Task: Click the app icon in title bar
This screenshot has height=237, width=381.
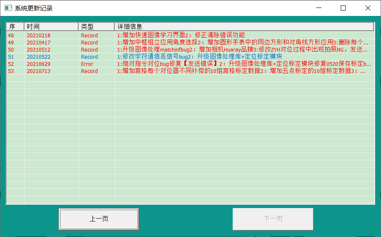Action: pos(8,8)
